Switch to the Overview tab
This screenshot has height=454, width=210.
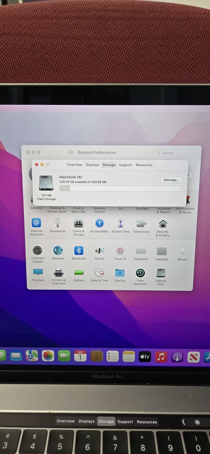coord(75,165)
